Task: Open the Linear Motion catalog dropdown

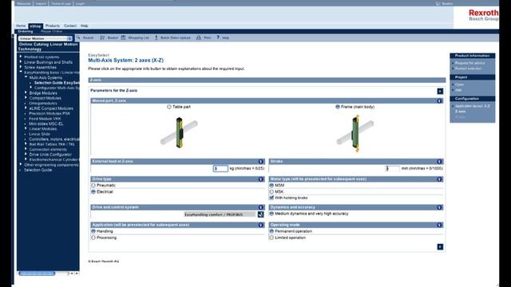Action: pyautogui.click(x=46, y=38)
